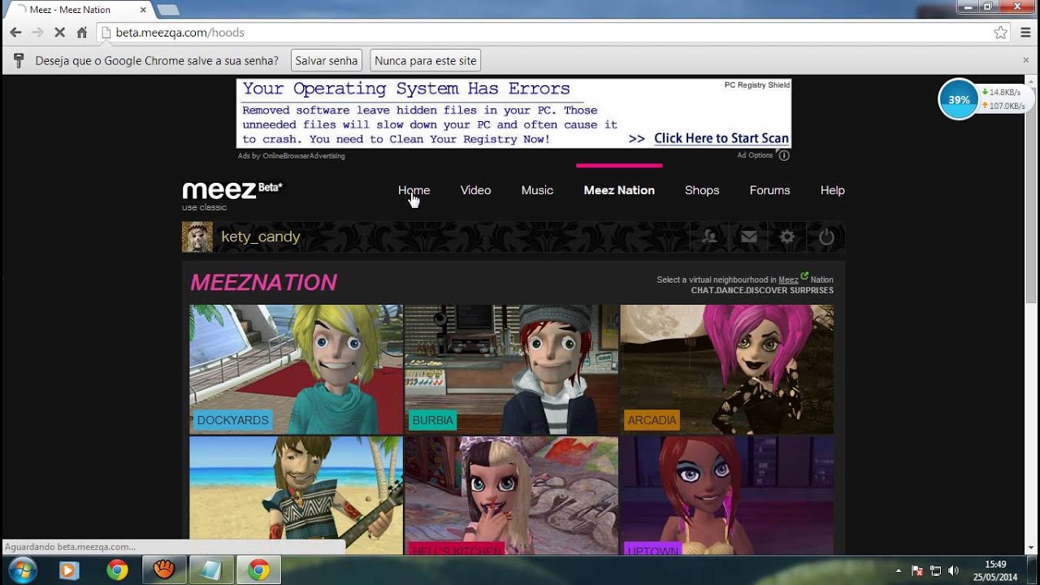The height and width of the screenshot is (585, 1040).
Task: Click Salvar senha button
Action: click(x=327, y=61)
